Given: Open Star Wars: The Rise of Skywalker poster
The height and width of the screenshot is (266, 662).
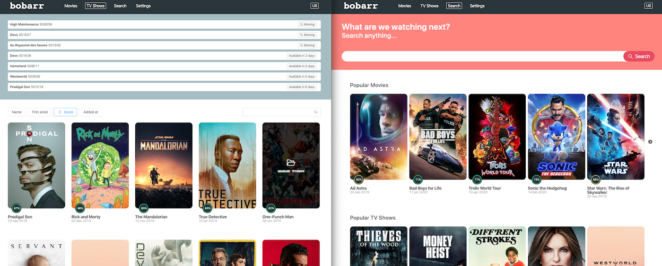Looking at the screenshot, I should (616, 137).
